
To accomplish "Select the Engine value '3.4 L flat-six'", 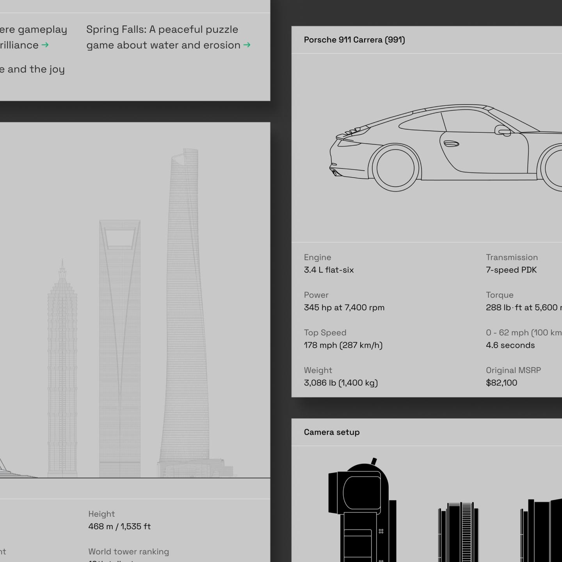I will pyautogui.click(x=329, y=270).
